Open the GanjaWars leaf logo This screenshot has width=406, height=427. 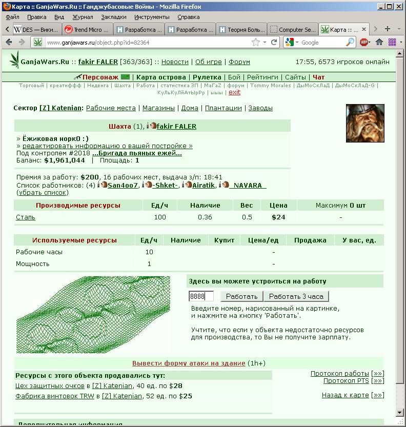[x=15, y=59]
